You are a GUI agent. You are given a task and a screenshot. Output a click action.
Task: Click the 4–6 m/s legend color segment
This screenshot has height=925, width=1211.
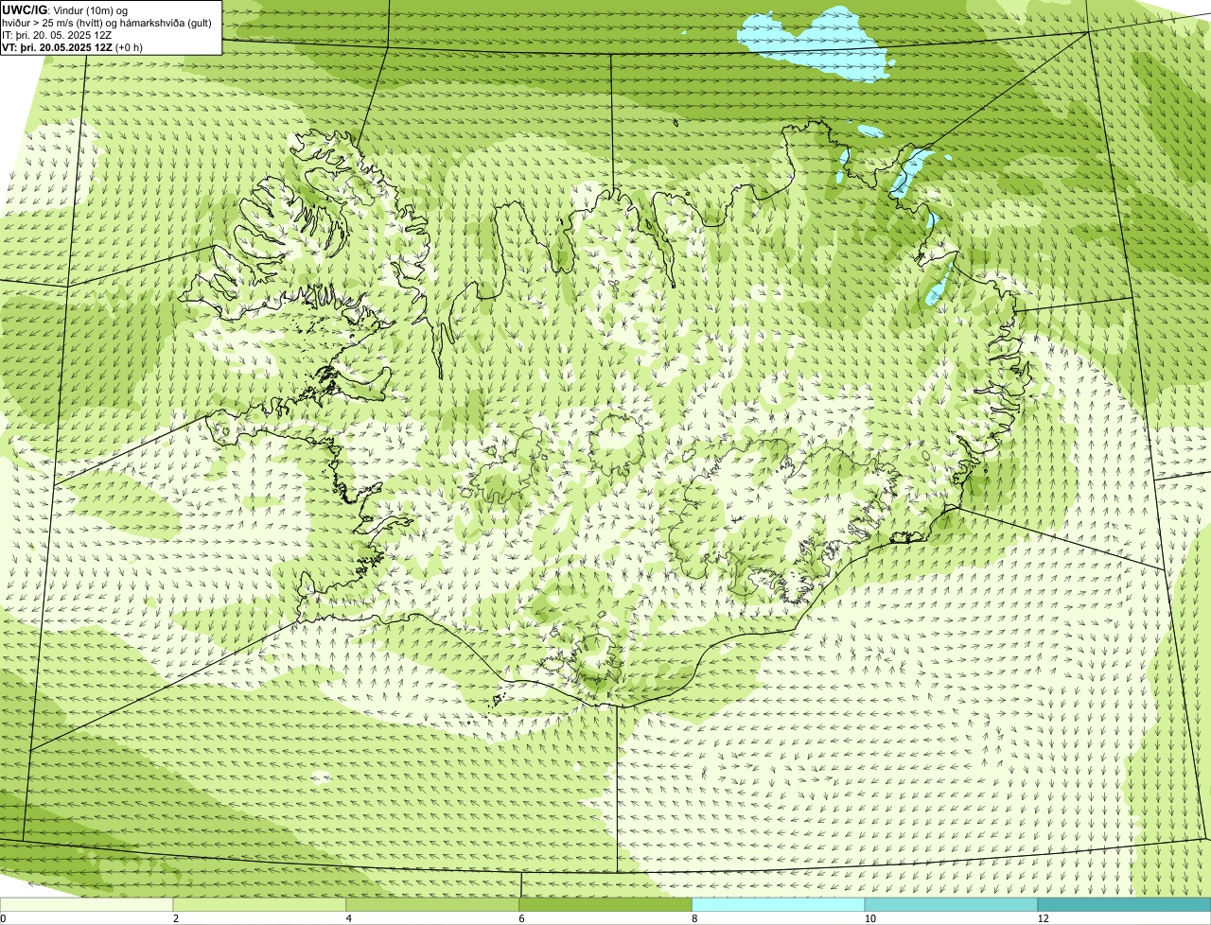tap(433, 904)
